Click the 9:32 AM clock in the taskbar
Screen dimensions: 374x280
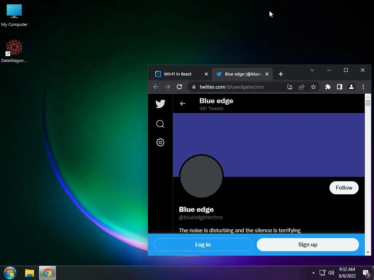[347, 269]
